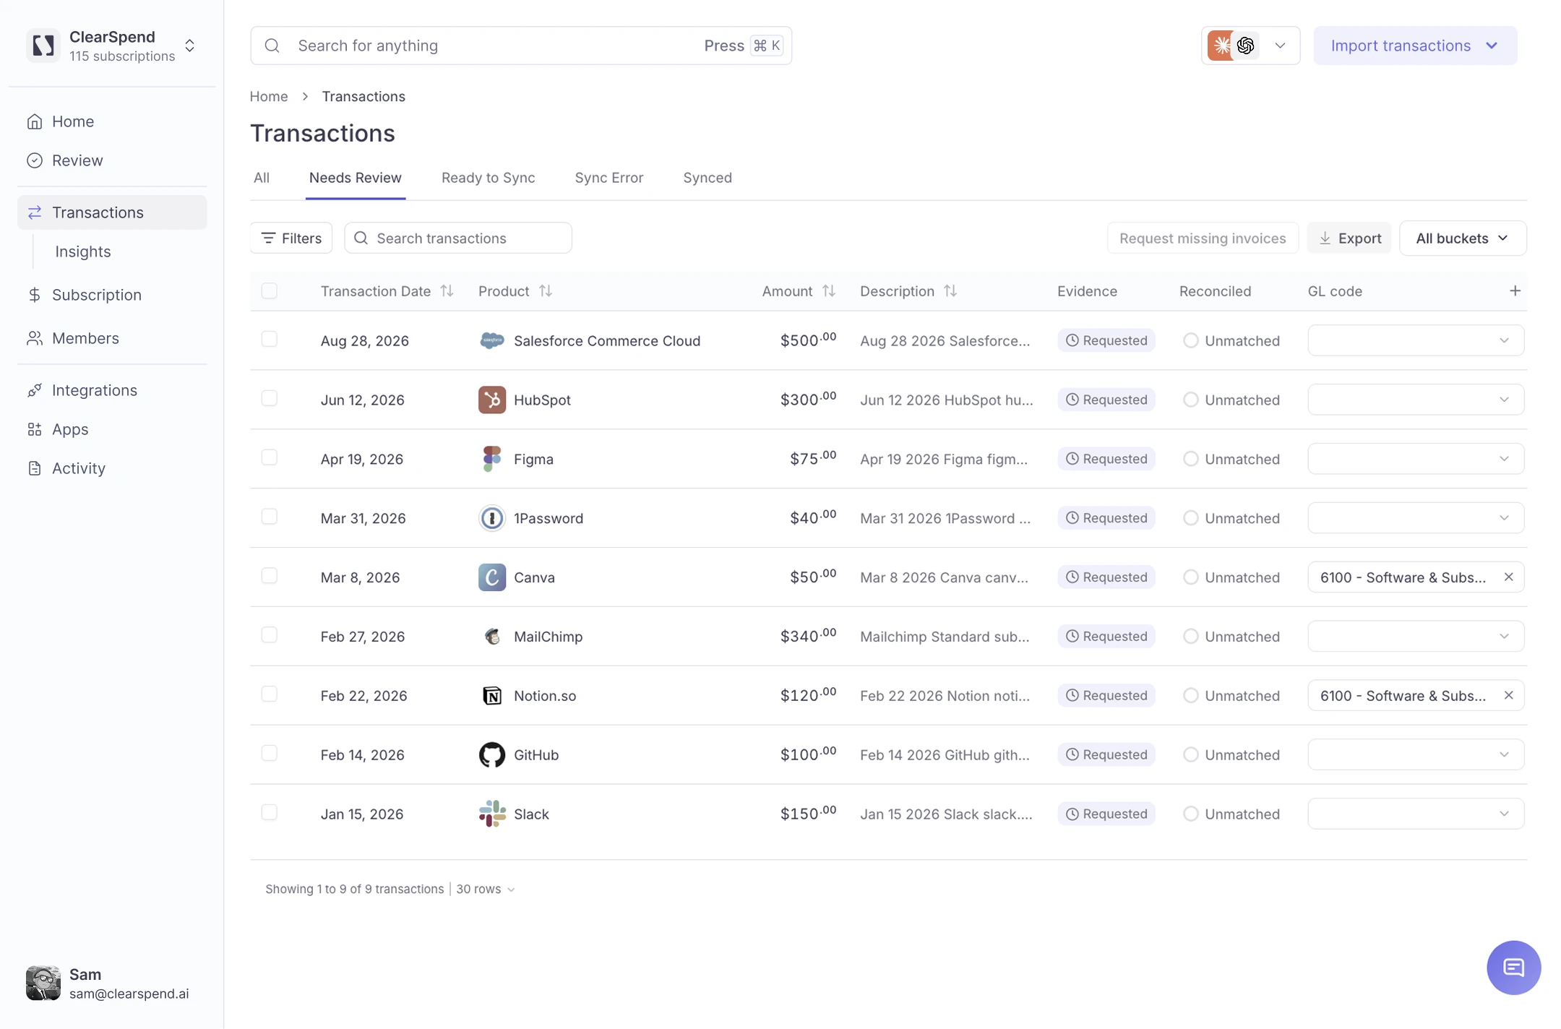Viewport: 1561px width, 1029px height.
Task: Check the Salesforce Commerce Cloud row
Action: [x=270, y=339]
